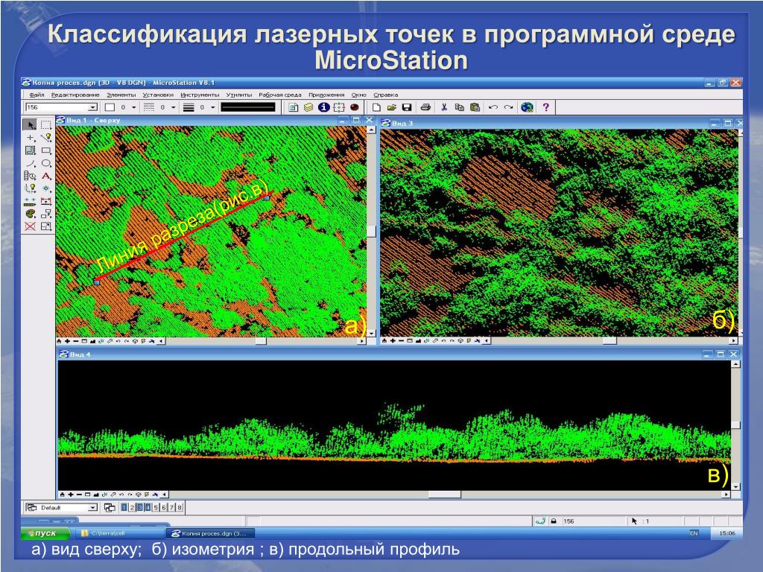Toggle view 8 button in view groups
Screen dimensions: 763x572
(180, 507)
